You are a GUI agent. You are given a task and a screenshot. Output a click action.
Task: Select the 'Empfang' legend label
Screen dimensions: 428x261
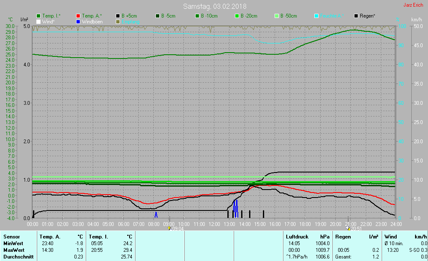pos(130,22)
